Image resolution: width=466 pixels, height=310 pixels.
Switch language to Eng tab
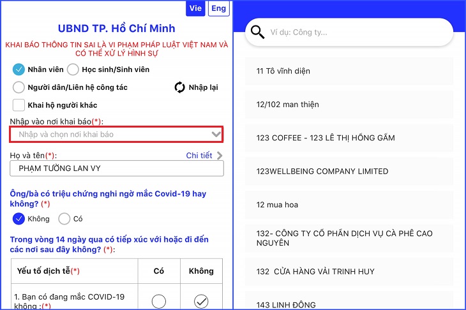(x=219, y=8)
